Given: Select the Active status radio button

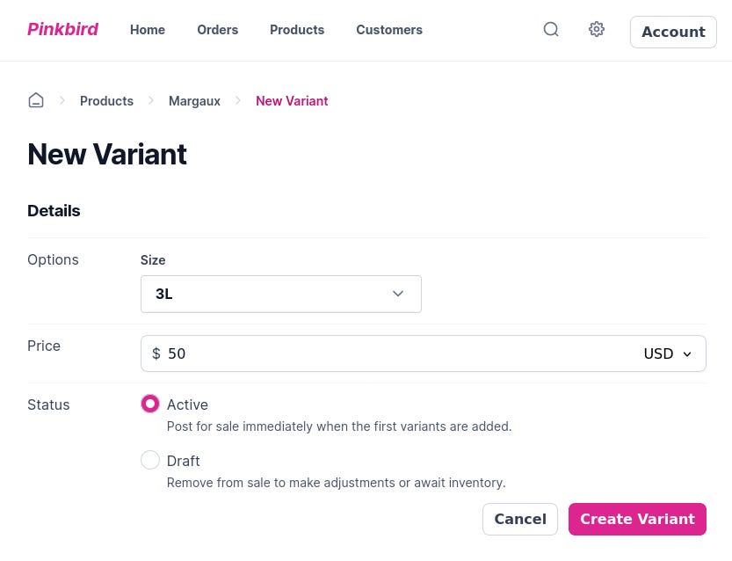Looking at the screenshot, I should (x=150, y=404).
